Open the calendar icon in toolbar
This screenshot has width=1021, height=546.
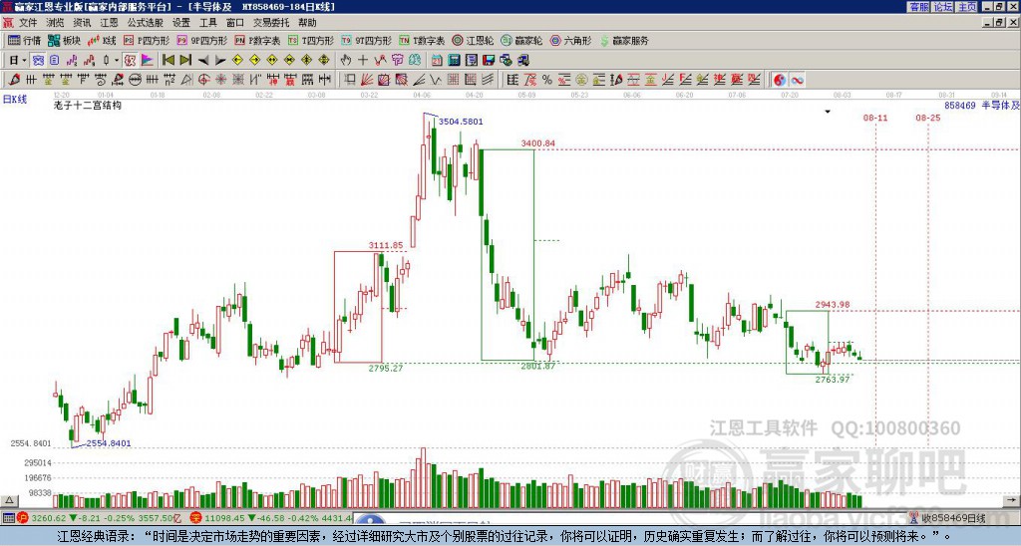[437, 61]
